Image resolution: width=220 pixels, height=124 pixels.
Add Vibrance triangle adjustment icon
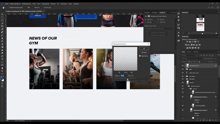(x=198, y=42)
